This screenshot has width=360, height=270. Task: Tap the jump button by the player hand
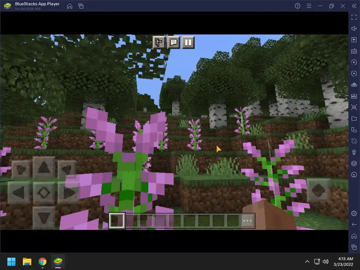pyautogui.click(x=319, y=190)
